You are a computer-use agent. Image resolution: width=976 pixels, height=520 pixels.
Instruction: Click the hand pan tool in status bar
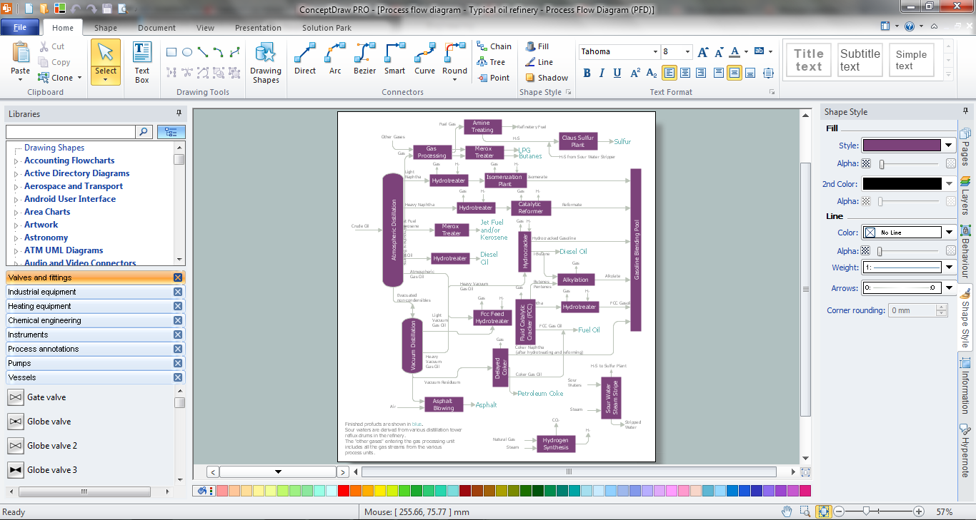click(x=787, y=511)
